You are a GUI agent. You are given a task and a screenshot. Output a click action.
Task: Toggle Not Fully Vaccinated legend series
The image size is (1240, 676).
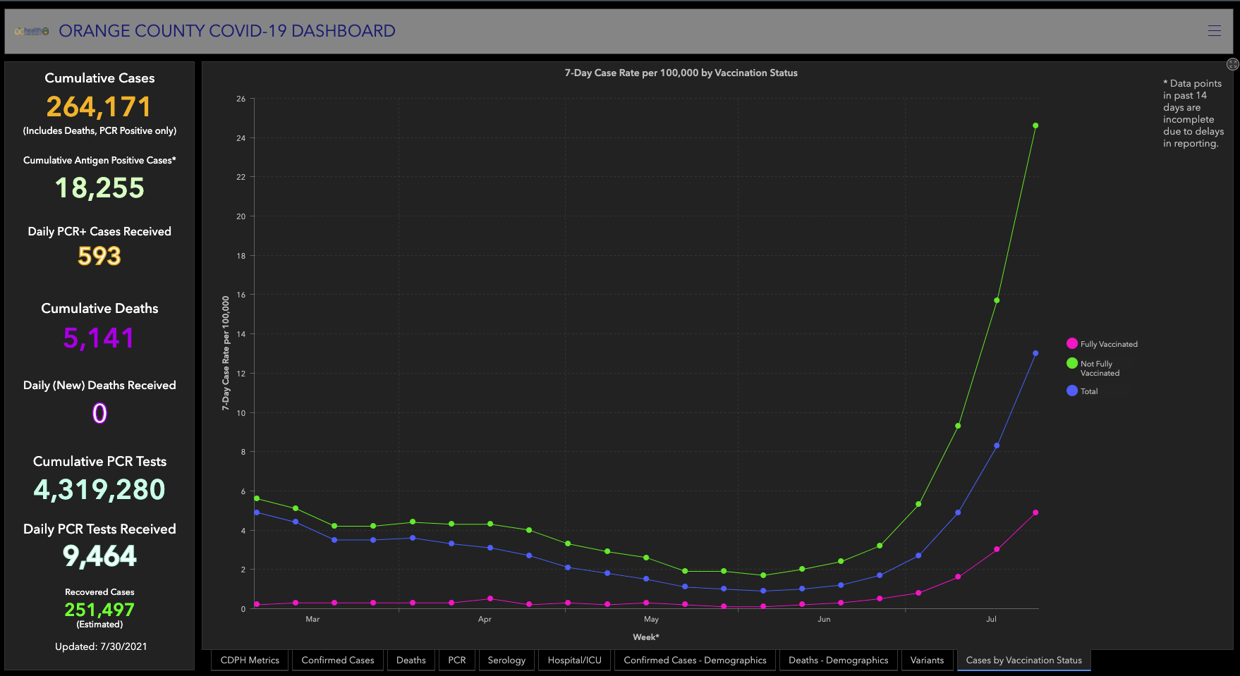coord(1093,368)
